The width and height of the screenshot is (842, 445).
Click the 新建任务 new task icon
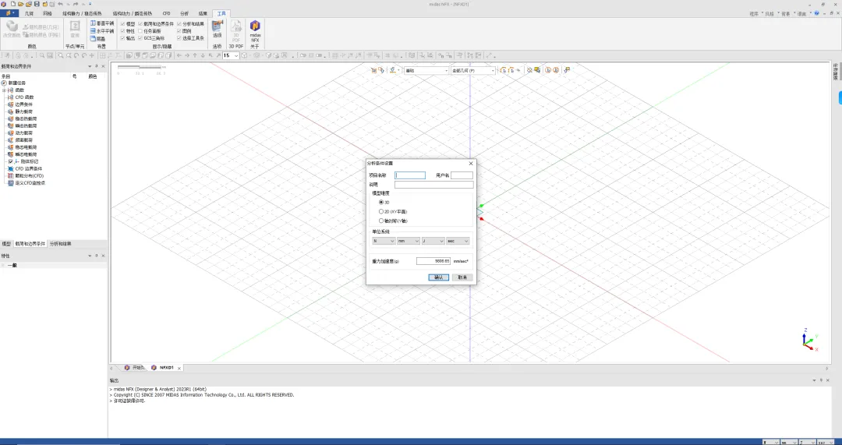click(5, 83)
